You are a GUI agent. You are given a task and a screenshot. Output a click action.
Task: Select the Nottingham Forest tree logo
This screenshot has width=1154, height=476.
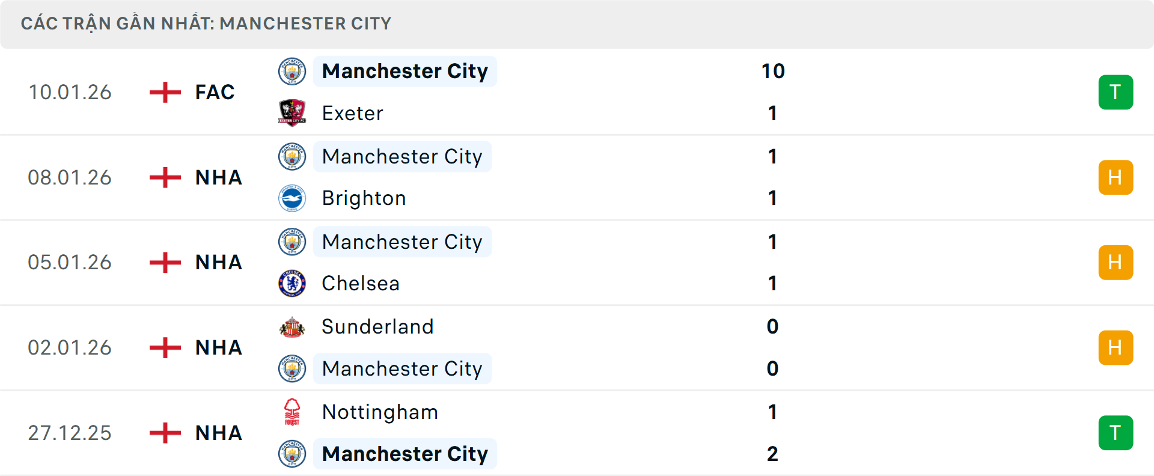point(292,412)
